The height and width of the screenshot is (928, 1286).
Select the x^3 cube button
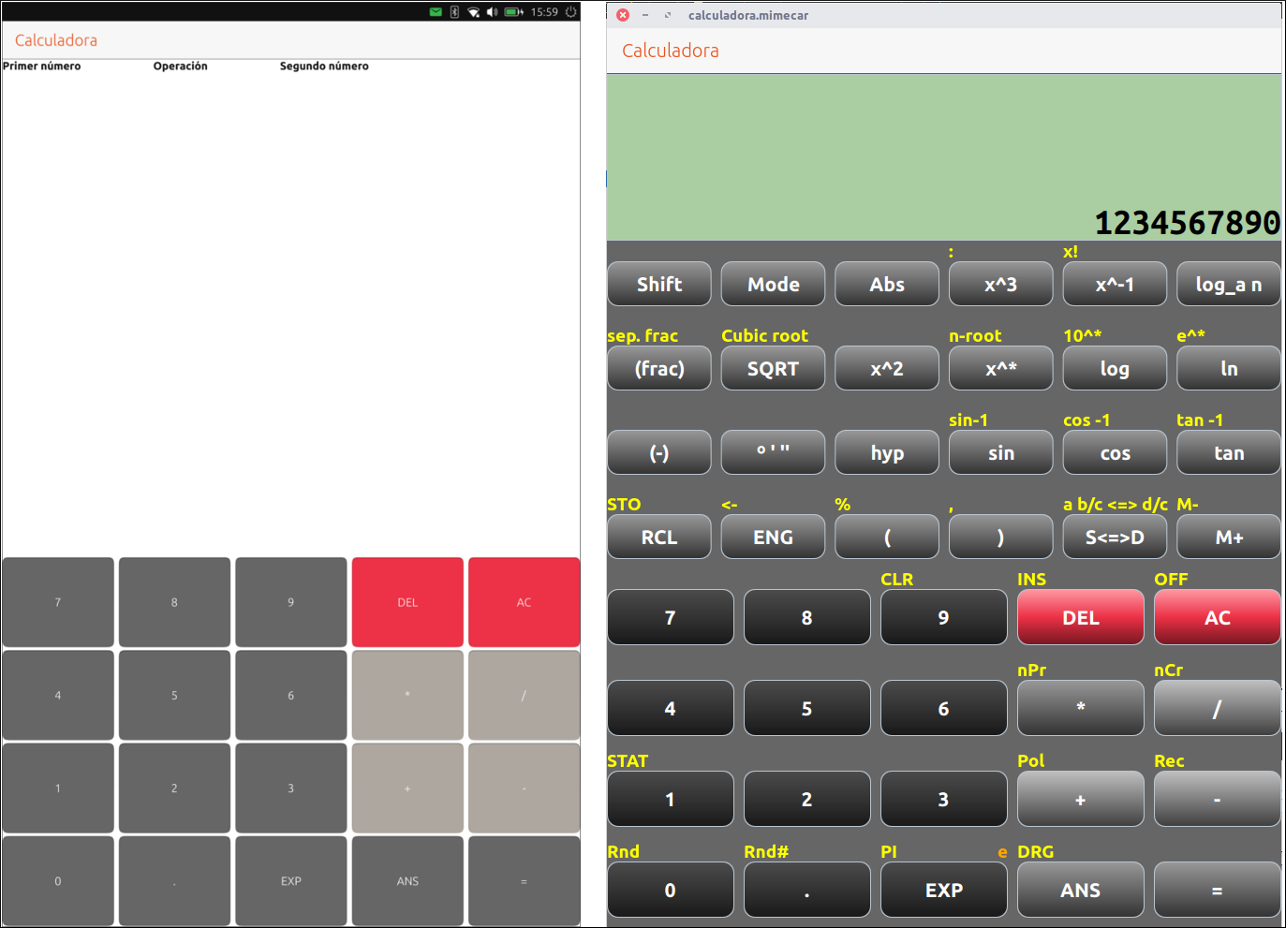point(1000,284)
